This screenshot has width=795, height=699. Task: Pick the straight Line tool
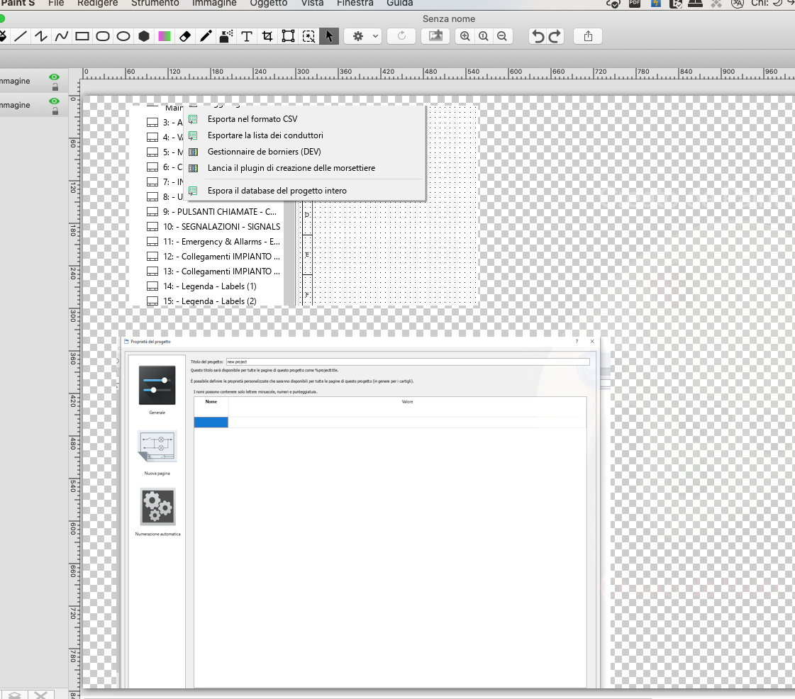point(21,36)
